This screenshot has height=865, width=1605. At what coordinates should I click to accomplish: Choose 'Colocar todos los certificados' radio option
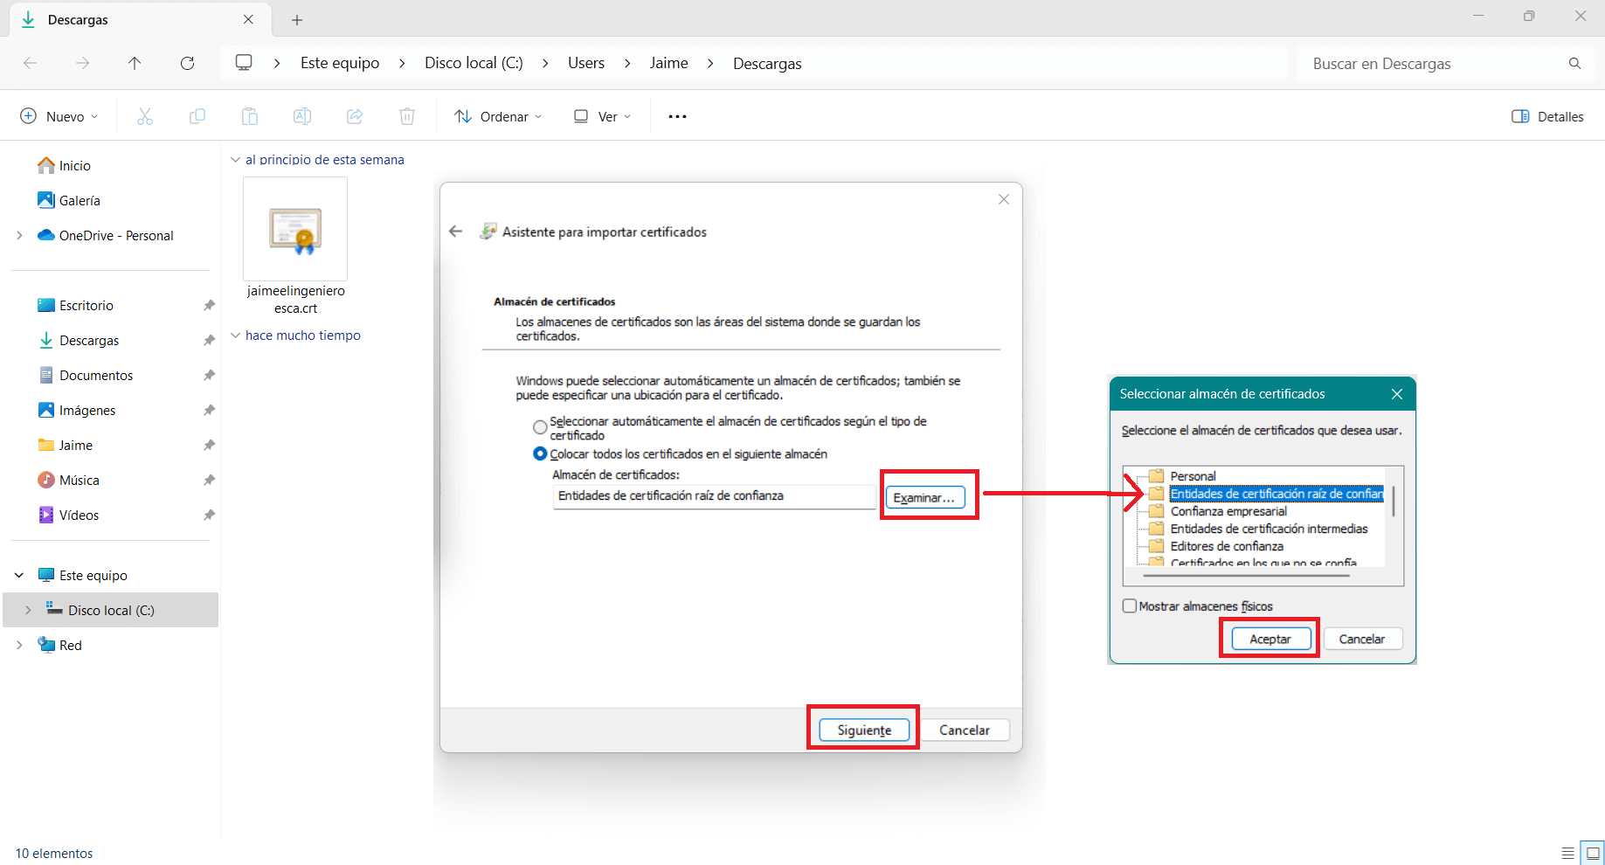click(540, 454)
